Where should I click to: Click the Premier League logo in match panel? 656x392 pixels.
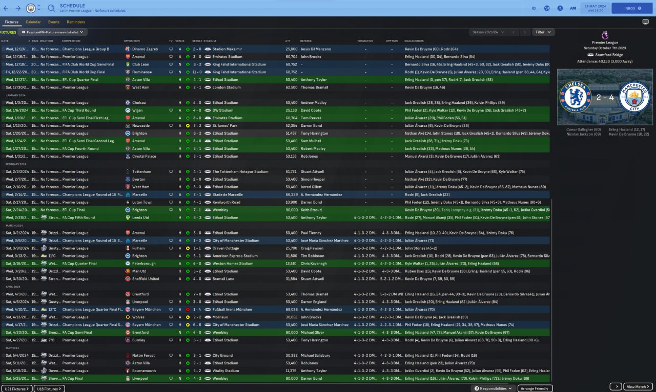tap(605, 35)
